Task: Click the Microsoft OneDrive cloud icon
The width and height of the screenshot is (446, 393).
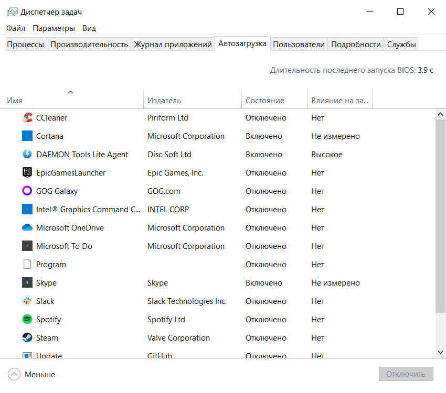Action: pos(27,228)
